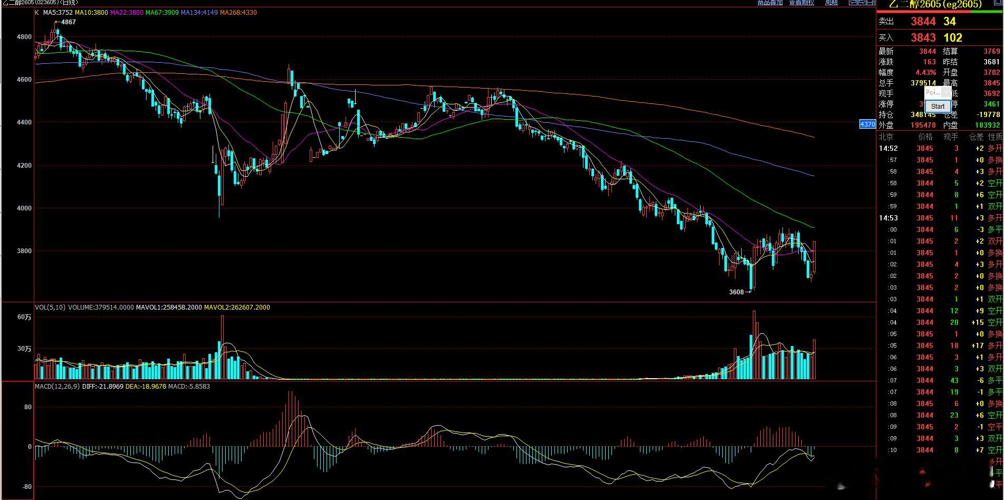Click the 内盘 value 183932
1004x500 pixels.
tap(988, 125)
